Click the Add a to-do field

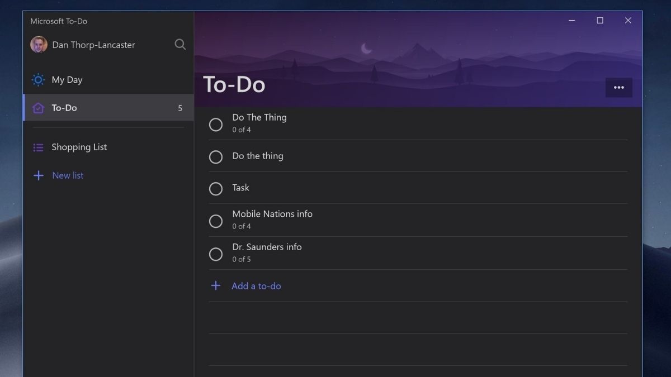point(418,286)
